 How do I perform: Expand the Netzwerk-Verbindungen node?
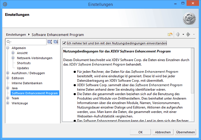coord(13,58)
